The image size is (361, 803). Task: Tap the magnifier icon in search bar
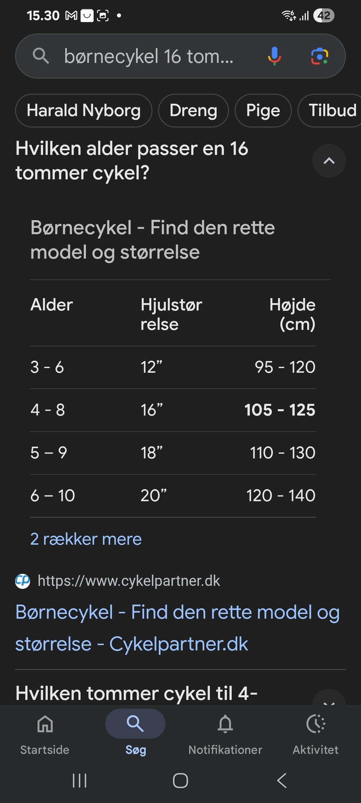[x=41, y=56]
